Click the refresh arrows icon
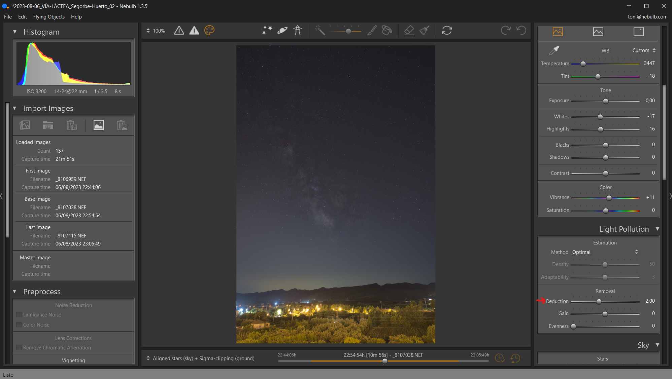This screenshot has height=379, width=672. pos(447,31)
